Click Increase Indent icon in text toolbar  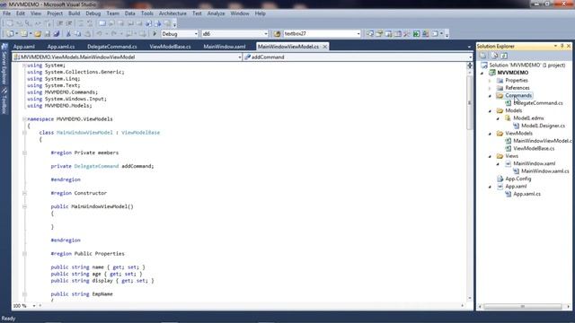tap(69, 23)
